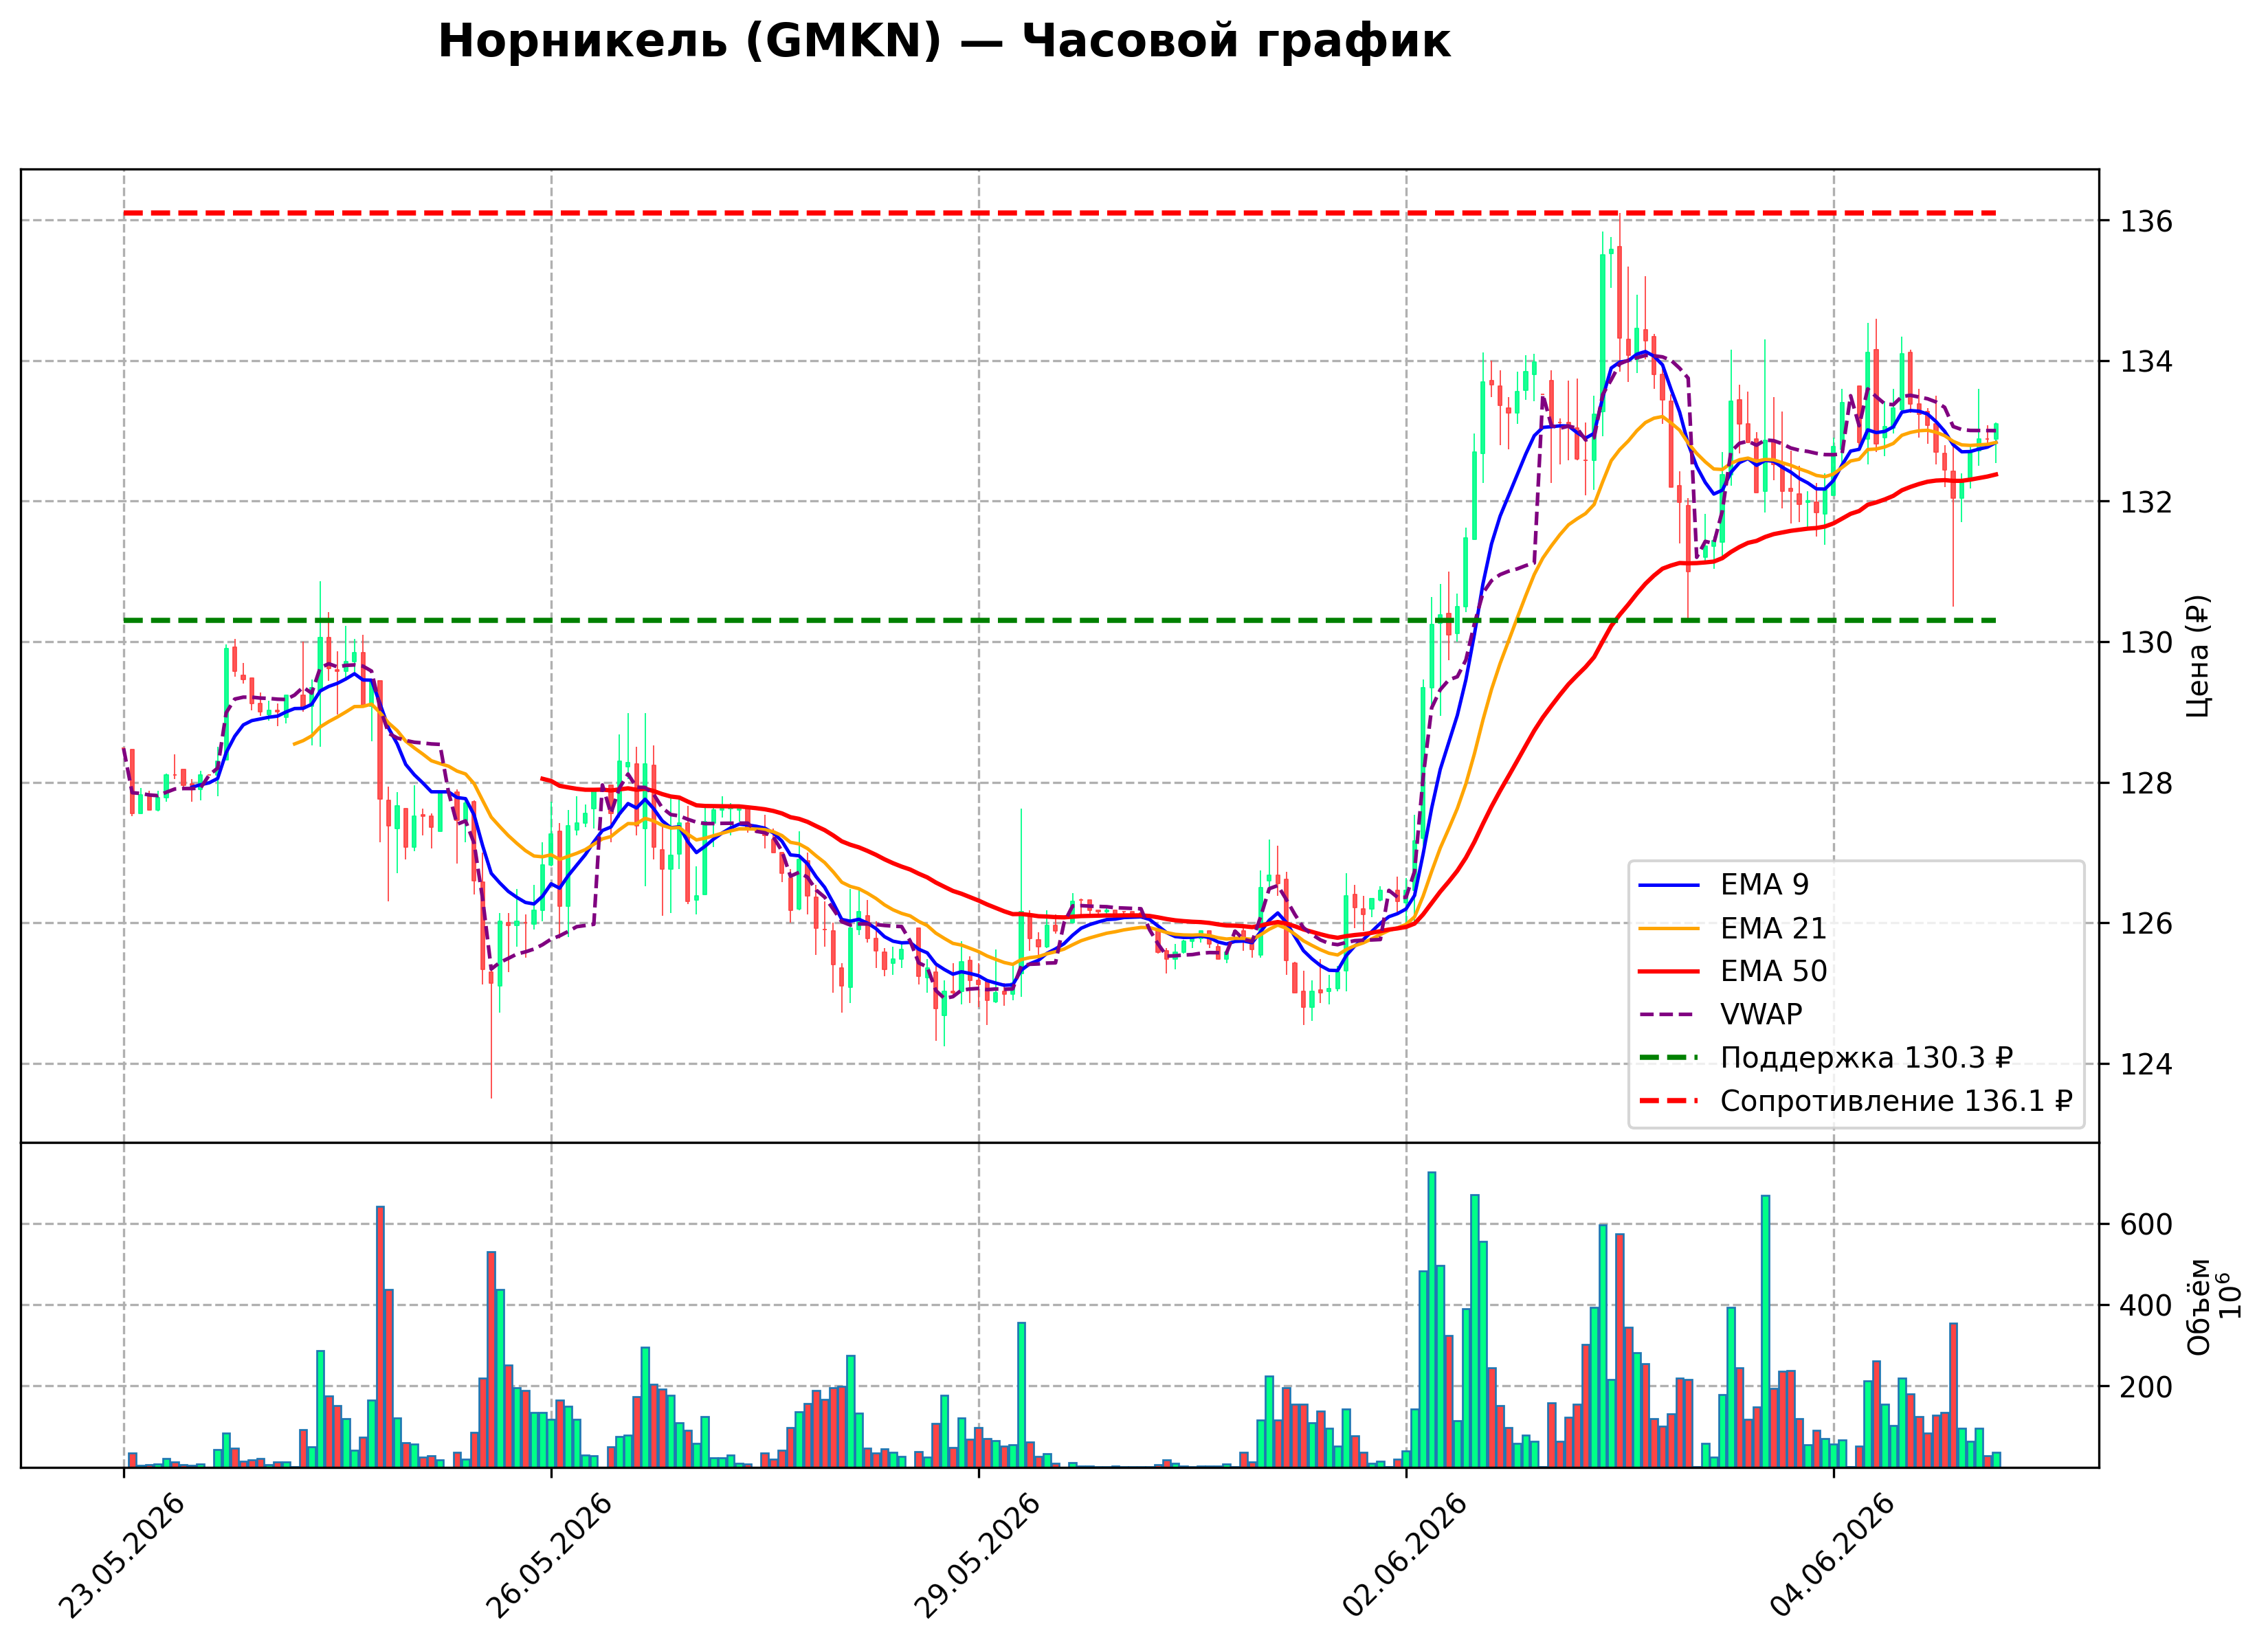Click the price axis label 130
2268x1644 pixels.
point(2147,642)
